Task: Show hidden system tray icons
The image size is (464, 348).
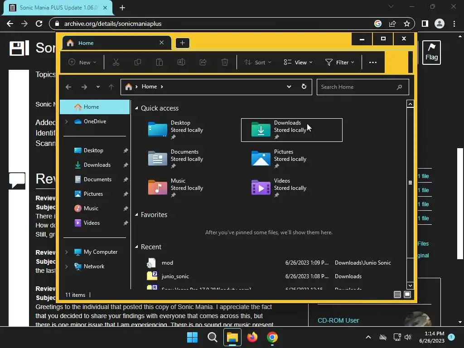Action: pyautogui.click(x=368, y=337)
